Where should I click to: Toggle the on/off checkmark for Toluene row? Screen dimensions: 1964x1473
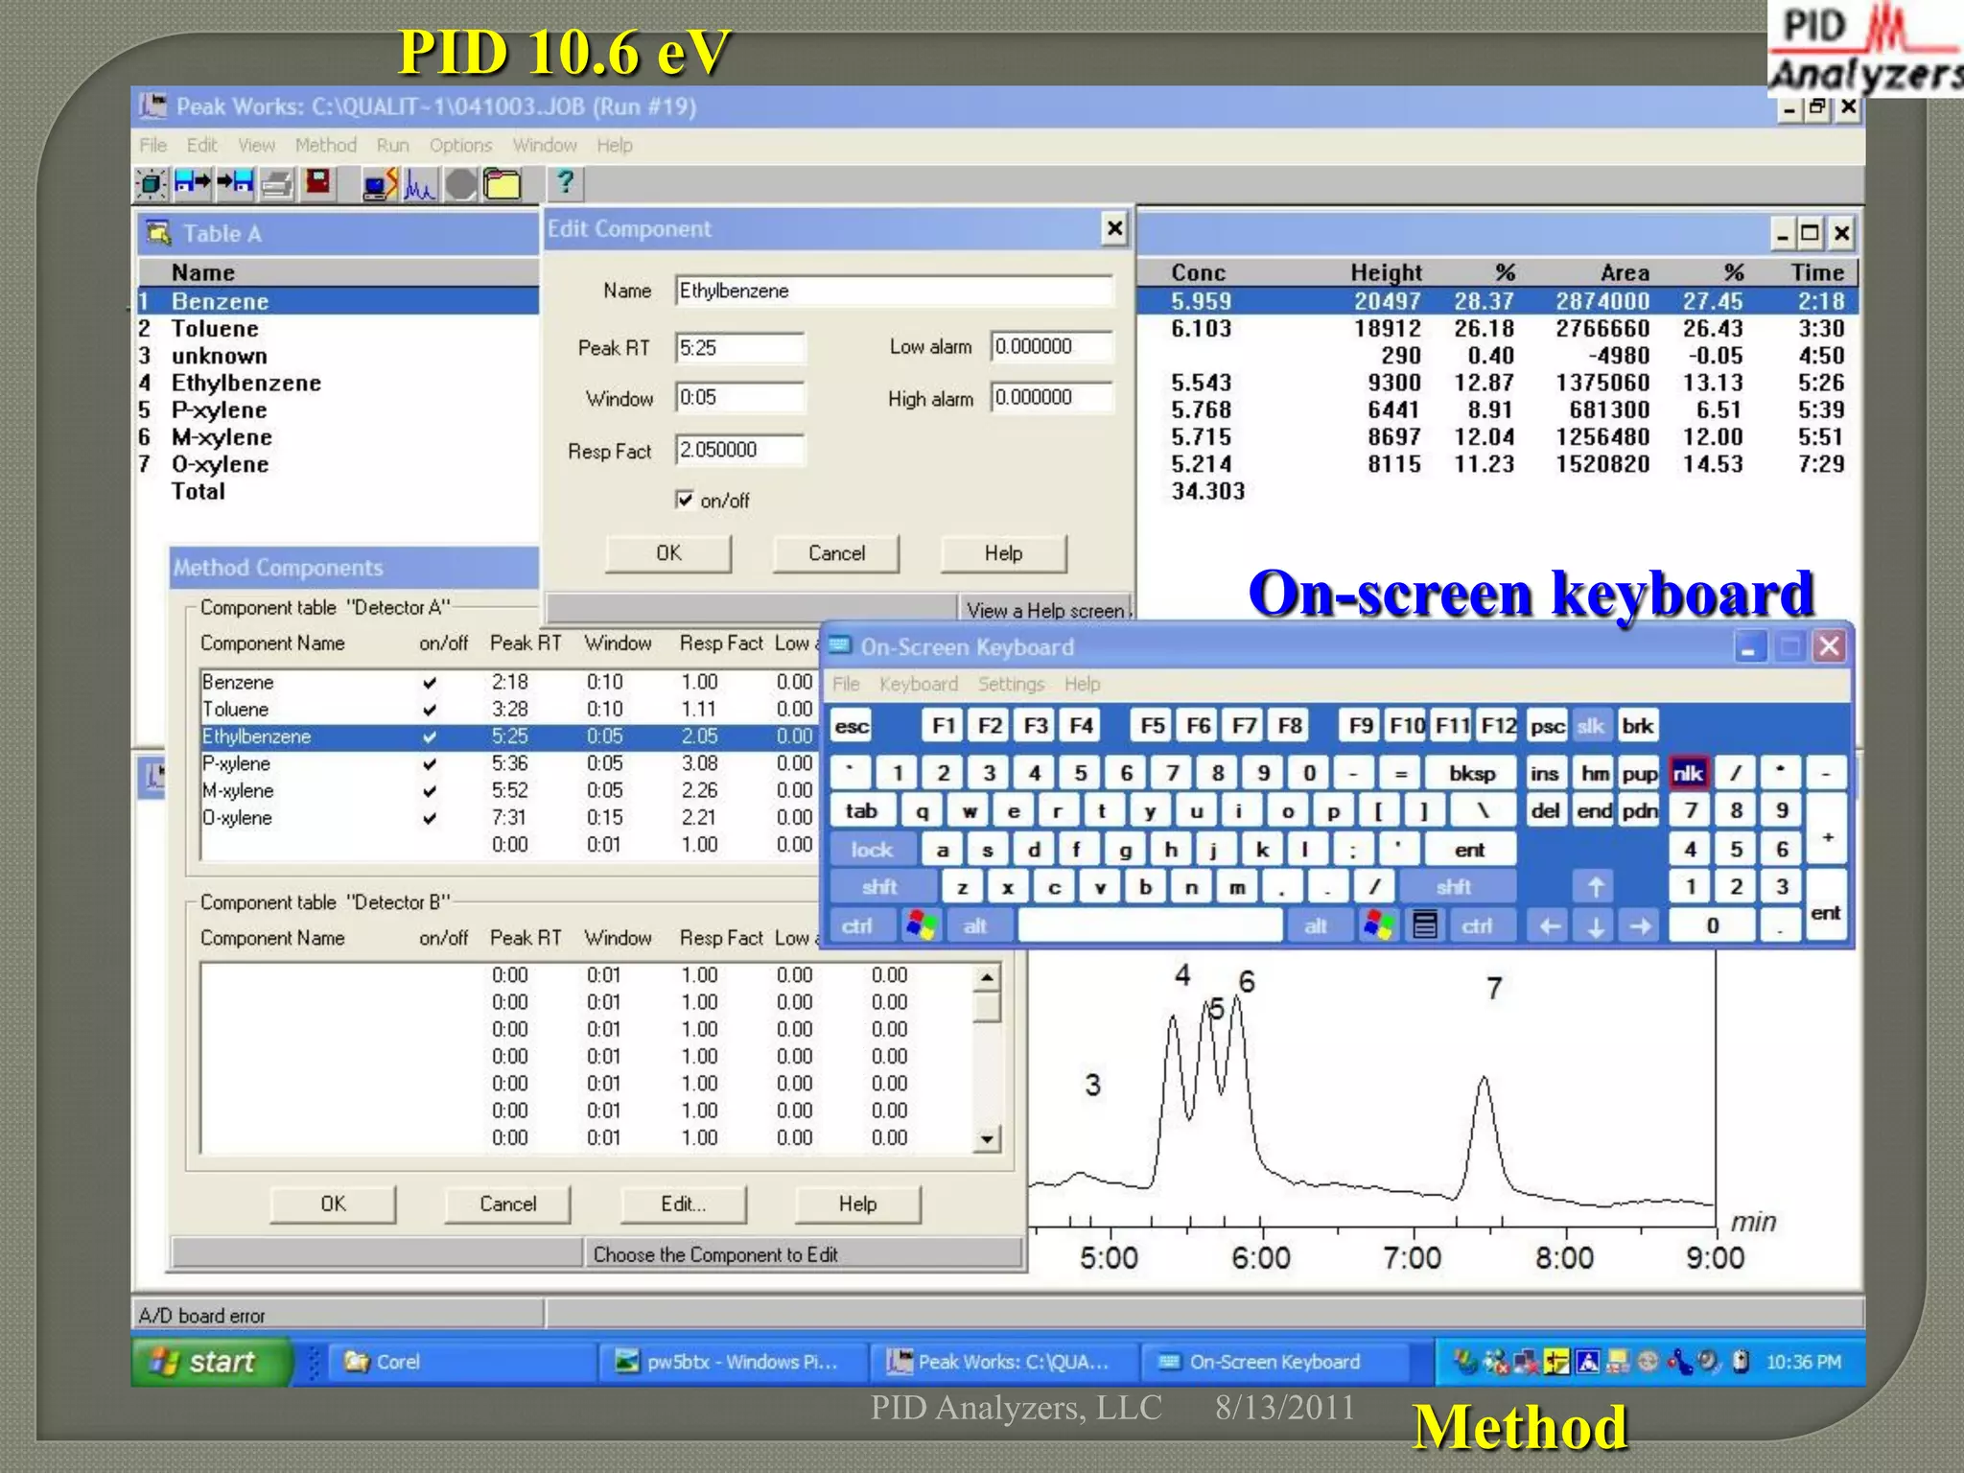tap(430, 710)
